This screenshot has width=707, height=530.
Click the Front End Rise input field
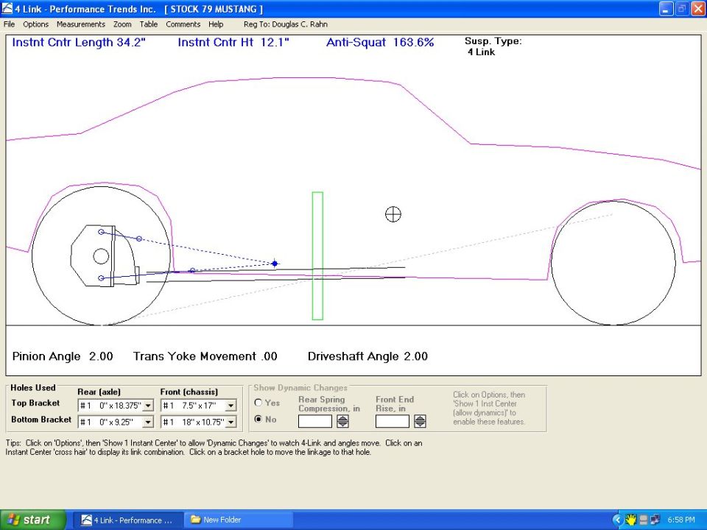coord(393,421)
